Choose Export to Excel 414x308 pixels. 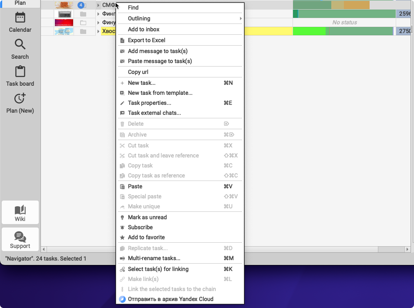146,40
